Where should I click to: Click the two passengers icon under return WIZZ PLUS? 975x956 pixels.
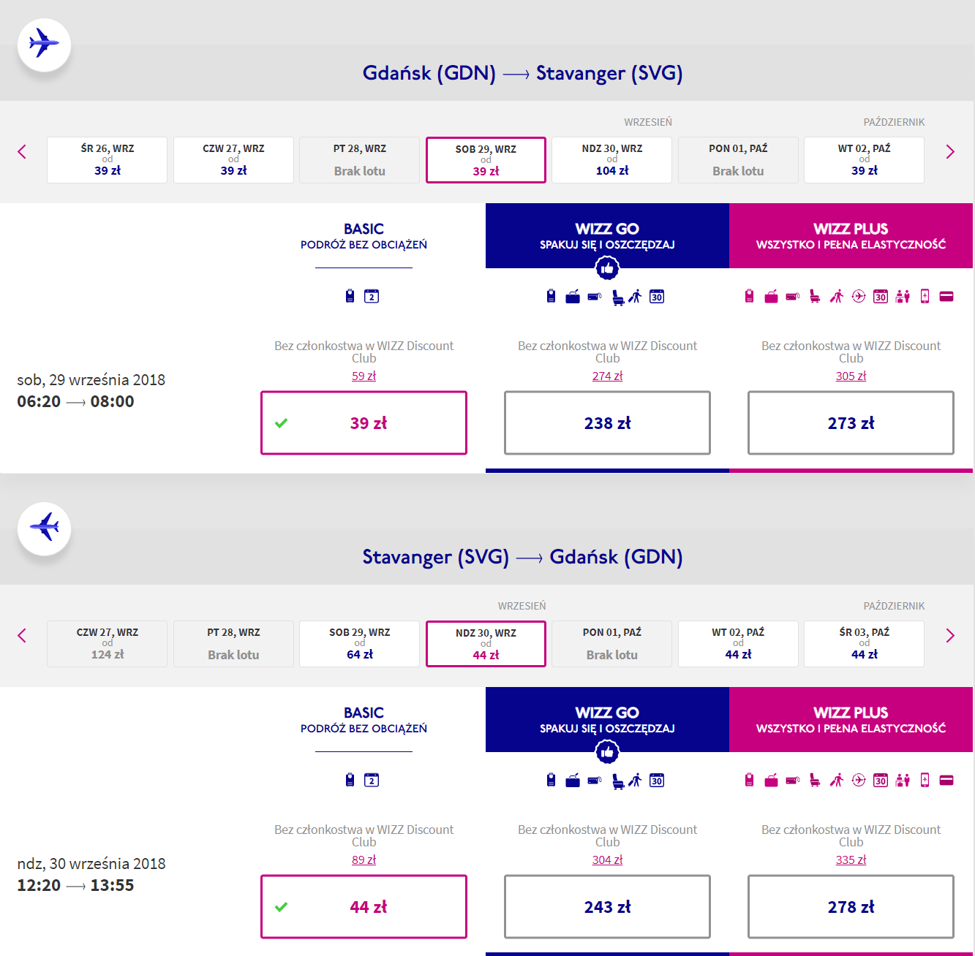pos(903,780)
